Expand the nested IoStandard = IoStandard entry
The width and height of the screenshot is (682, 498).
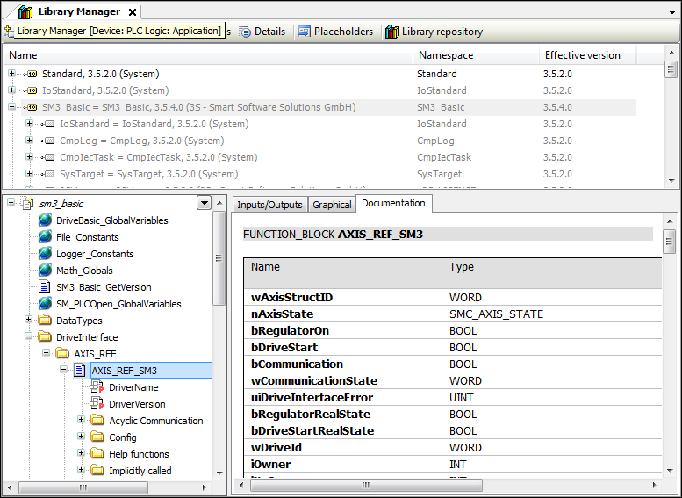[29, 124]
